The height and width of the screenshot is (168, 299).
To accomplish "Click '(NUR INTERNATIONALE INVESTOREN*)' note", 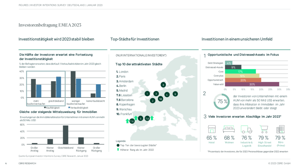I will (141, 55).
